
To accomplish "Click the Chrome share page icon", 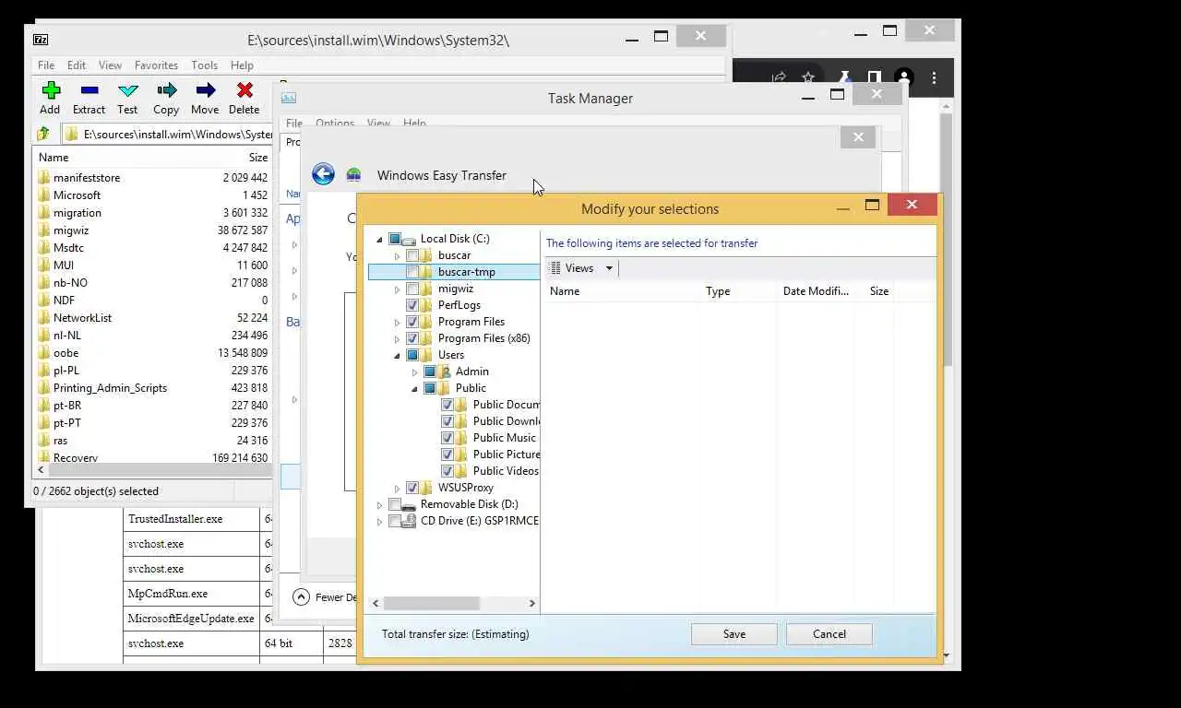I will (x=779, y=78).
